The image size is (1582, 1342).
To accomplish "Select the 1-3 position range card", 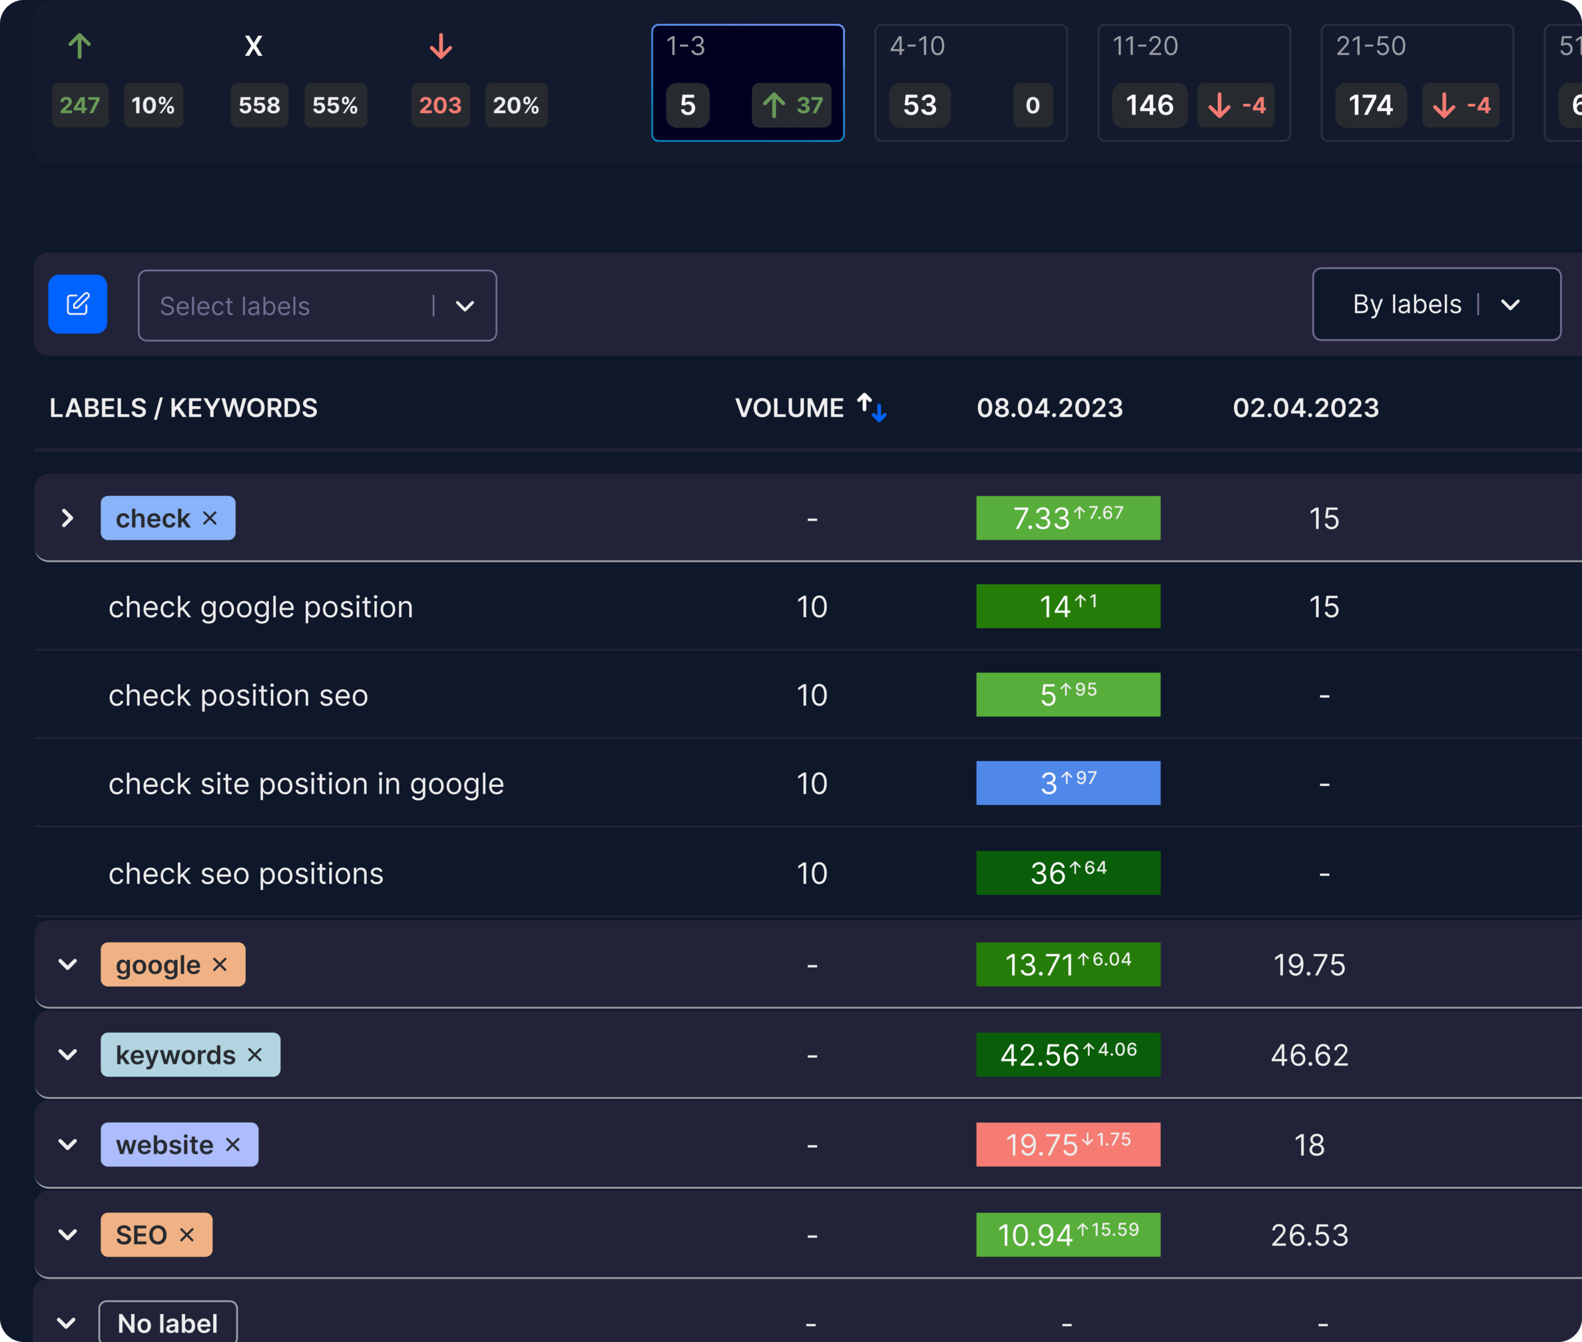I will pyautogui.click(x=748, y=83).
